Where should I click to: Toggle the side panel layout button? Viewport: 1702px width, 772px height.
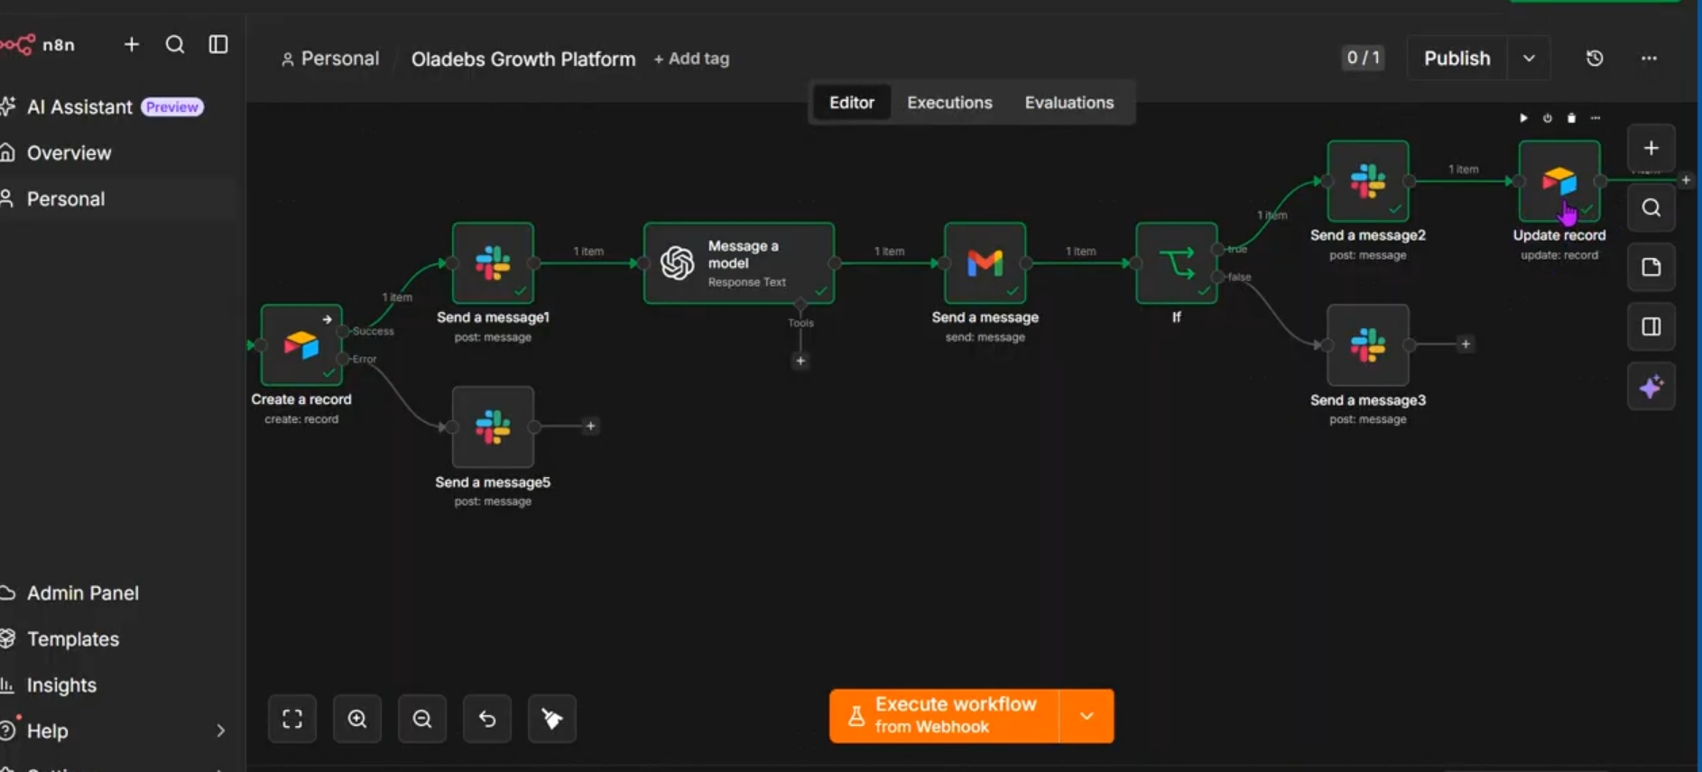pyautogui.click(x=1651, y=326)
